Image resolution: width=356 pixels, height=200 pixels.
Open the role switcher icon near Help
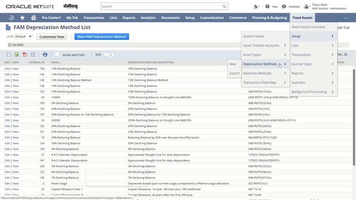point(256,7)
